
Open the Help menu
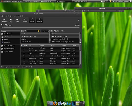(22, 16)
